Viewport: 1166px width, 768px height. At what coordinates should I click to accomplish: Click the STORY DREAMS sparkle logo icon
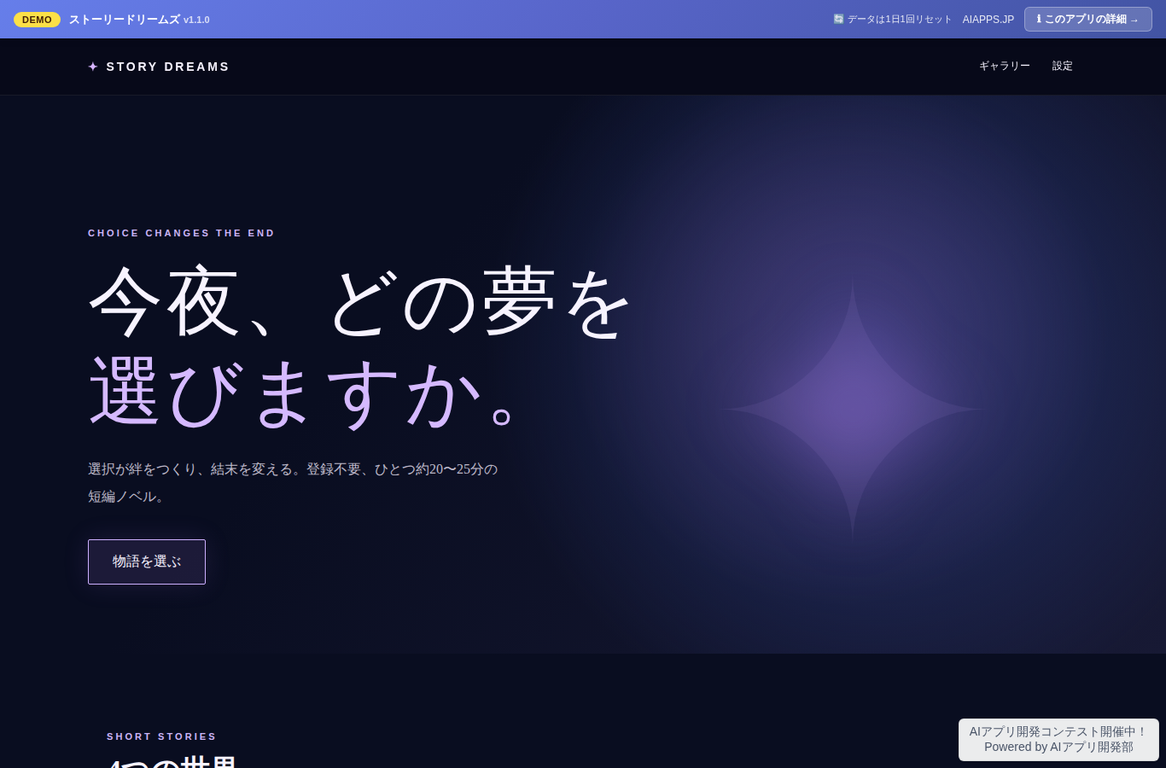(x=93, y=67)
